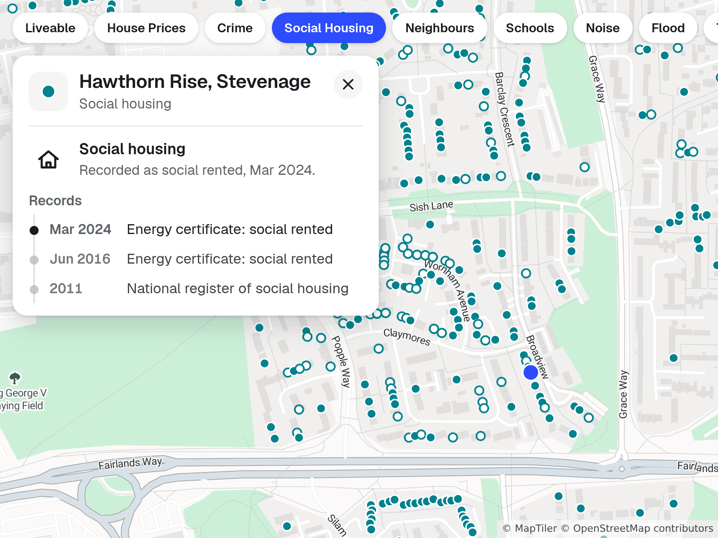Click the Hawthorn Rise, Stevenage title

195,82
